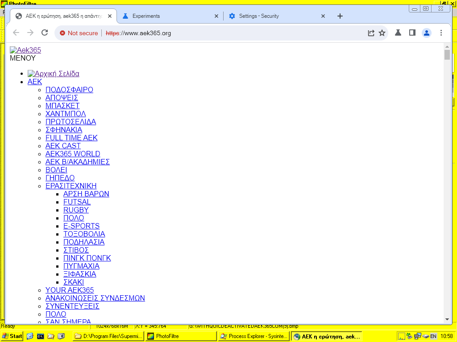Launch the command prompt quick launch icon
Viewport: 457px width, 342px height.
pos(40,336)
